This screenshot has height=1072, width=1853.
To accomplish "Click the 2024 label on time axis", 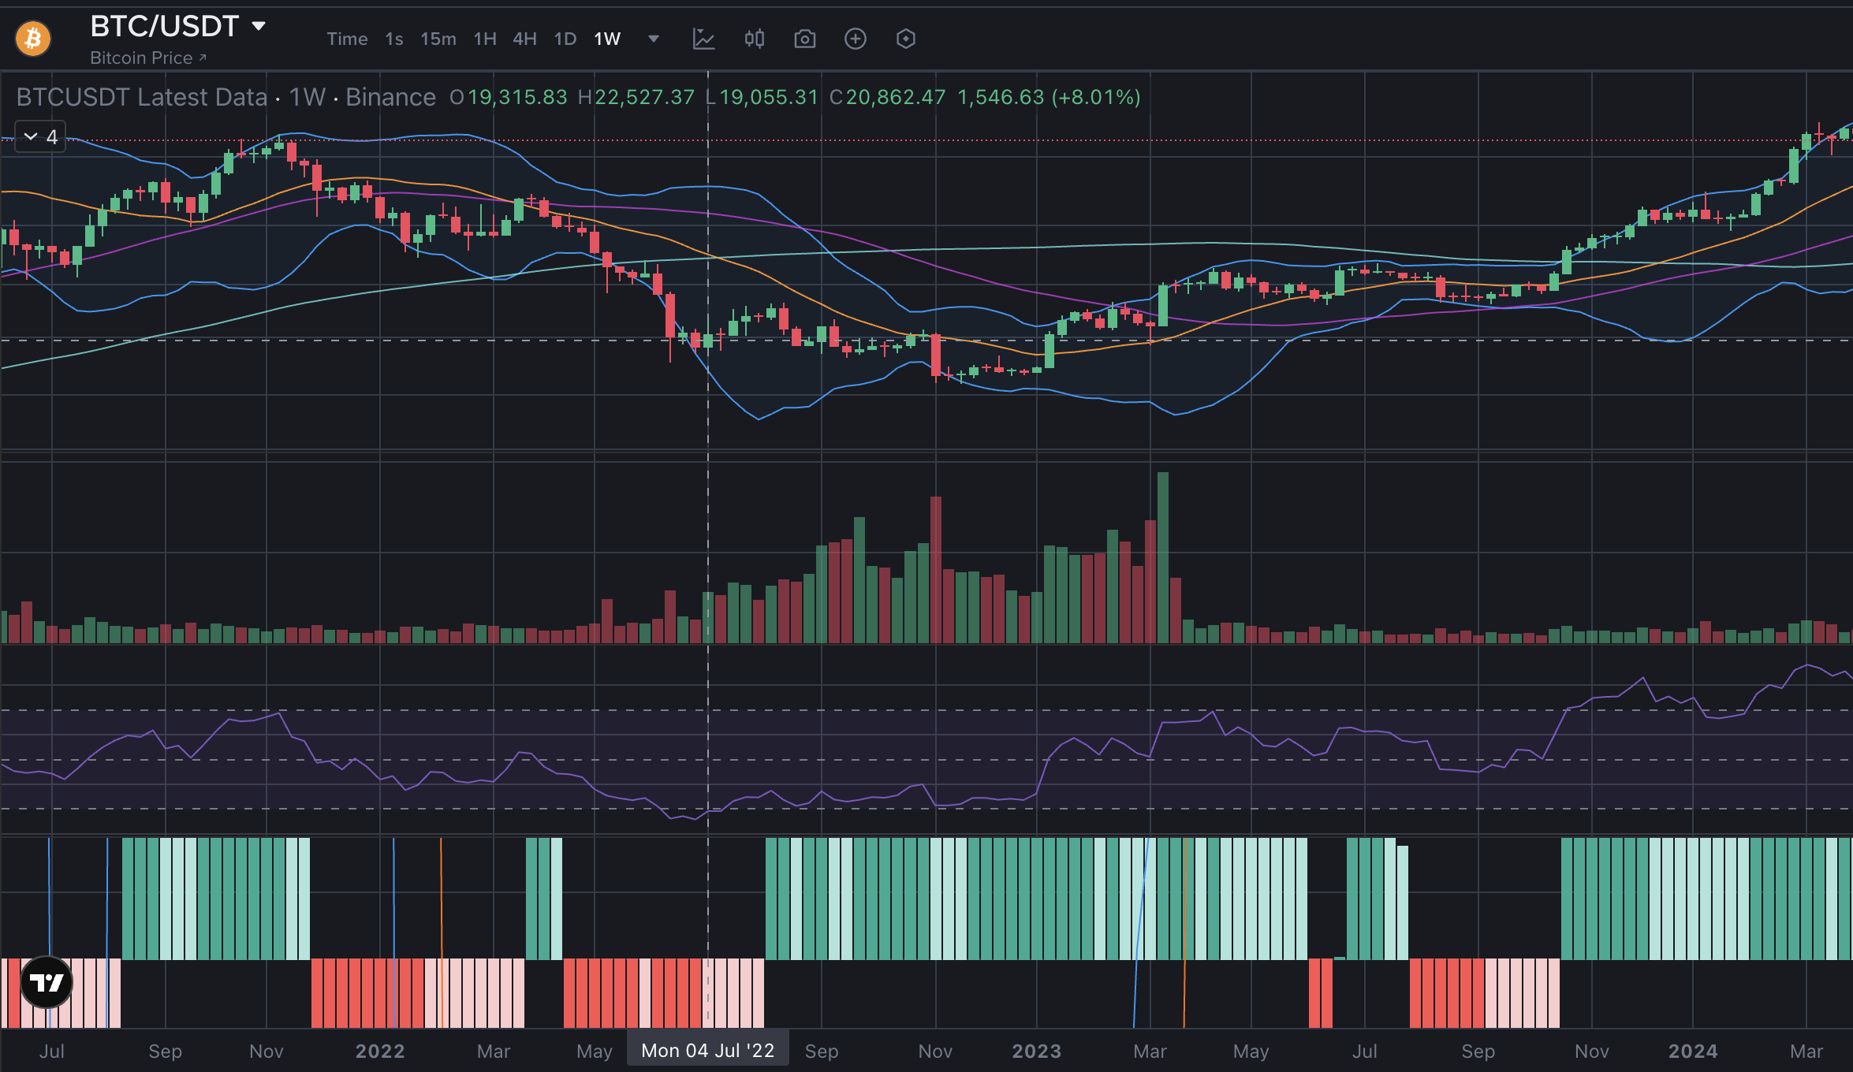I will tap(1693, 1051).
